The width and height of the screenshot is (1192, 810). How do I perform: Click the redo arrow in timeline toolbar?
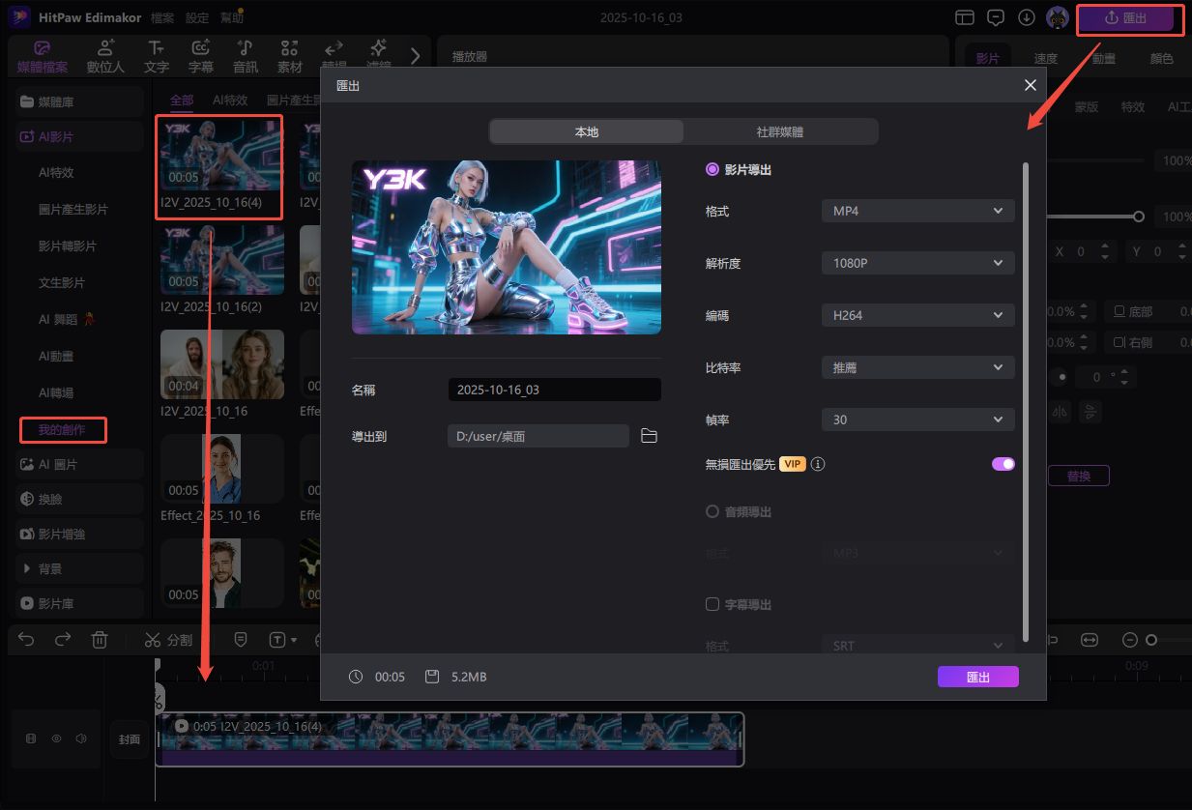(x=63, y=639)
